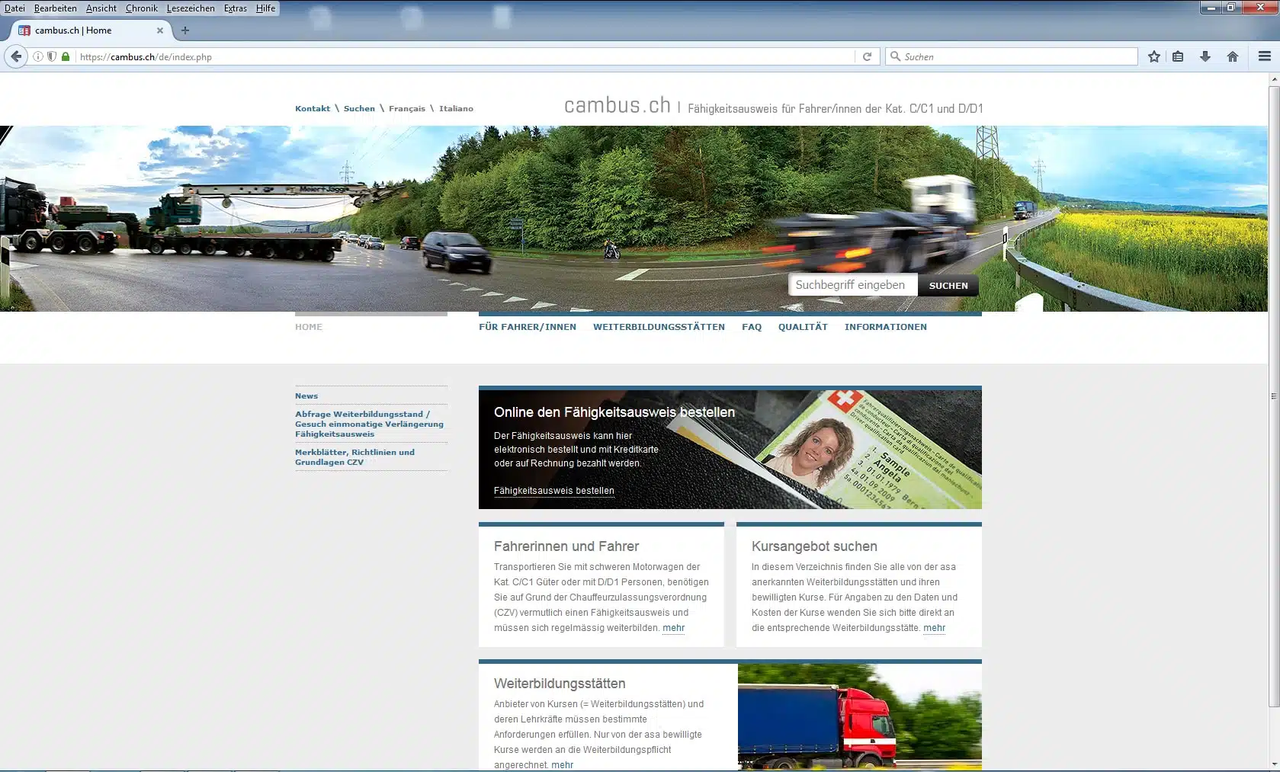
Task: Switch the site language to Français
Action: click(406, 108)
